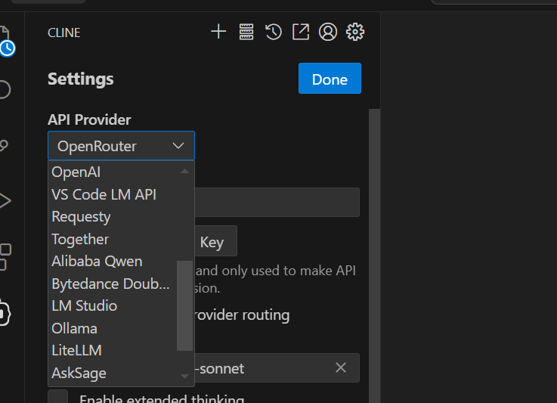Open task History clock icon
The image size is (557, 403).
click(x=273, y=32)
